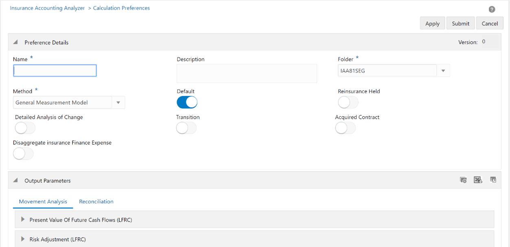Open the help icon in top right corner
The width and height of the screenshot is (510, 247).
492,9
